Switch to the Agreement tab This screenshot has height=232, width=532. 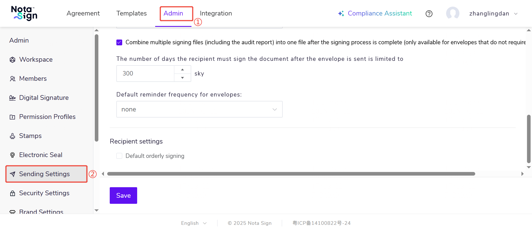83,13
